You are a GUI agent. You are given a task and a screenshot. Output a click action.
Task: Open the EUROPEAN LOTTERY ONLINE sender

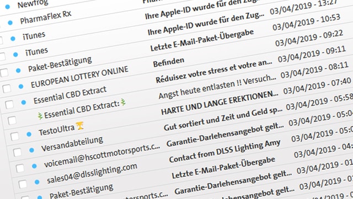(79, 77)
